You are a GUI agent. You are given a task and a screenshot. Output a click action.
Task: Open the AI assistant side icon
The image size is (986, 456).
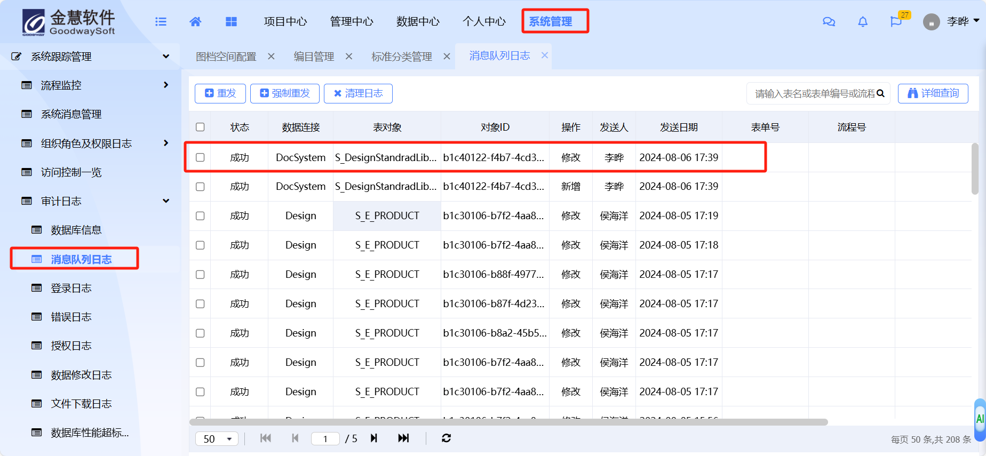pyautogui.click(x=980, y=419)
